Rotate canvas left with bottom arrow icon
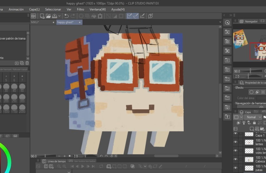This screenshot has width=266, height=173. [x=101, y=156]
